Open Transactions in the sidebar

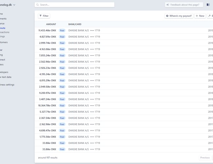click(x=5, y=32)
